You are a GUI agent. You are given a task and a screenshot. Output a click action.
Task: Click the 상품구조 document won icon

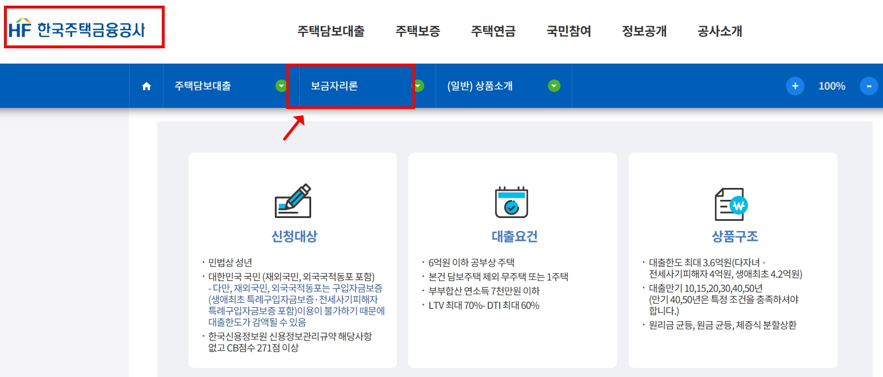(x=732, y=204)
